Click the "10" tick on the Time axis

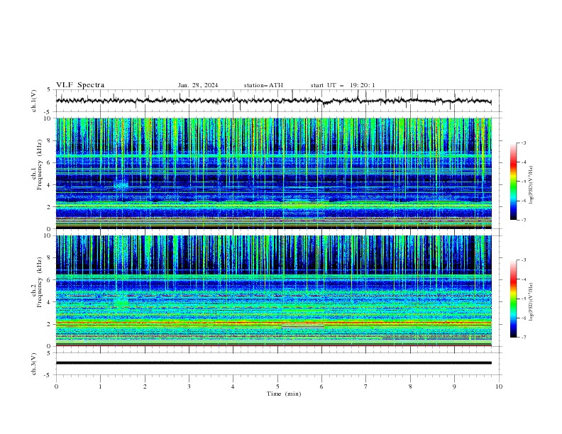tap(499, 386)
